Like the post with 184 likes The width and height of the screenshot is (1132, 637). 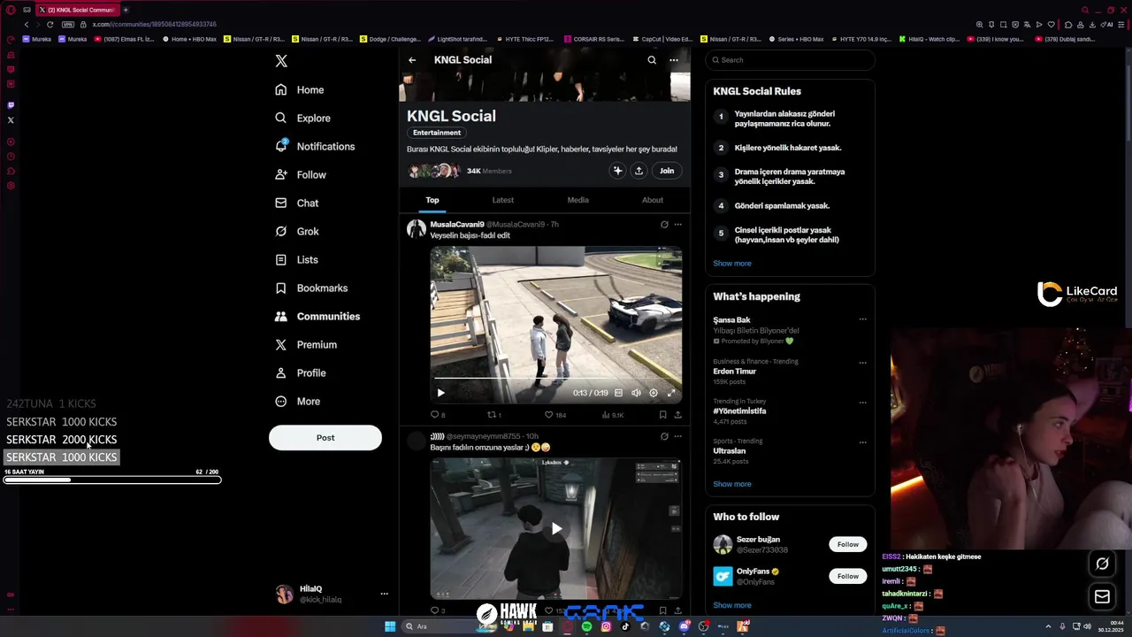pos(555,415)
